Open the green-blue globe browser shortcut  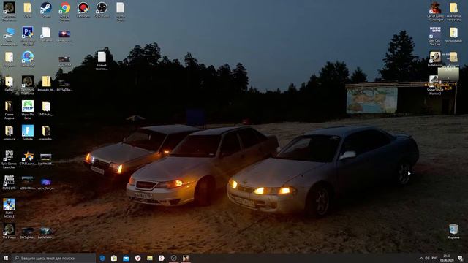pos(28,58)
